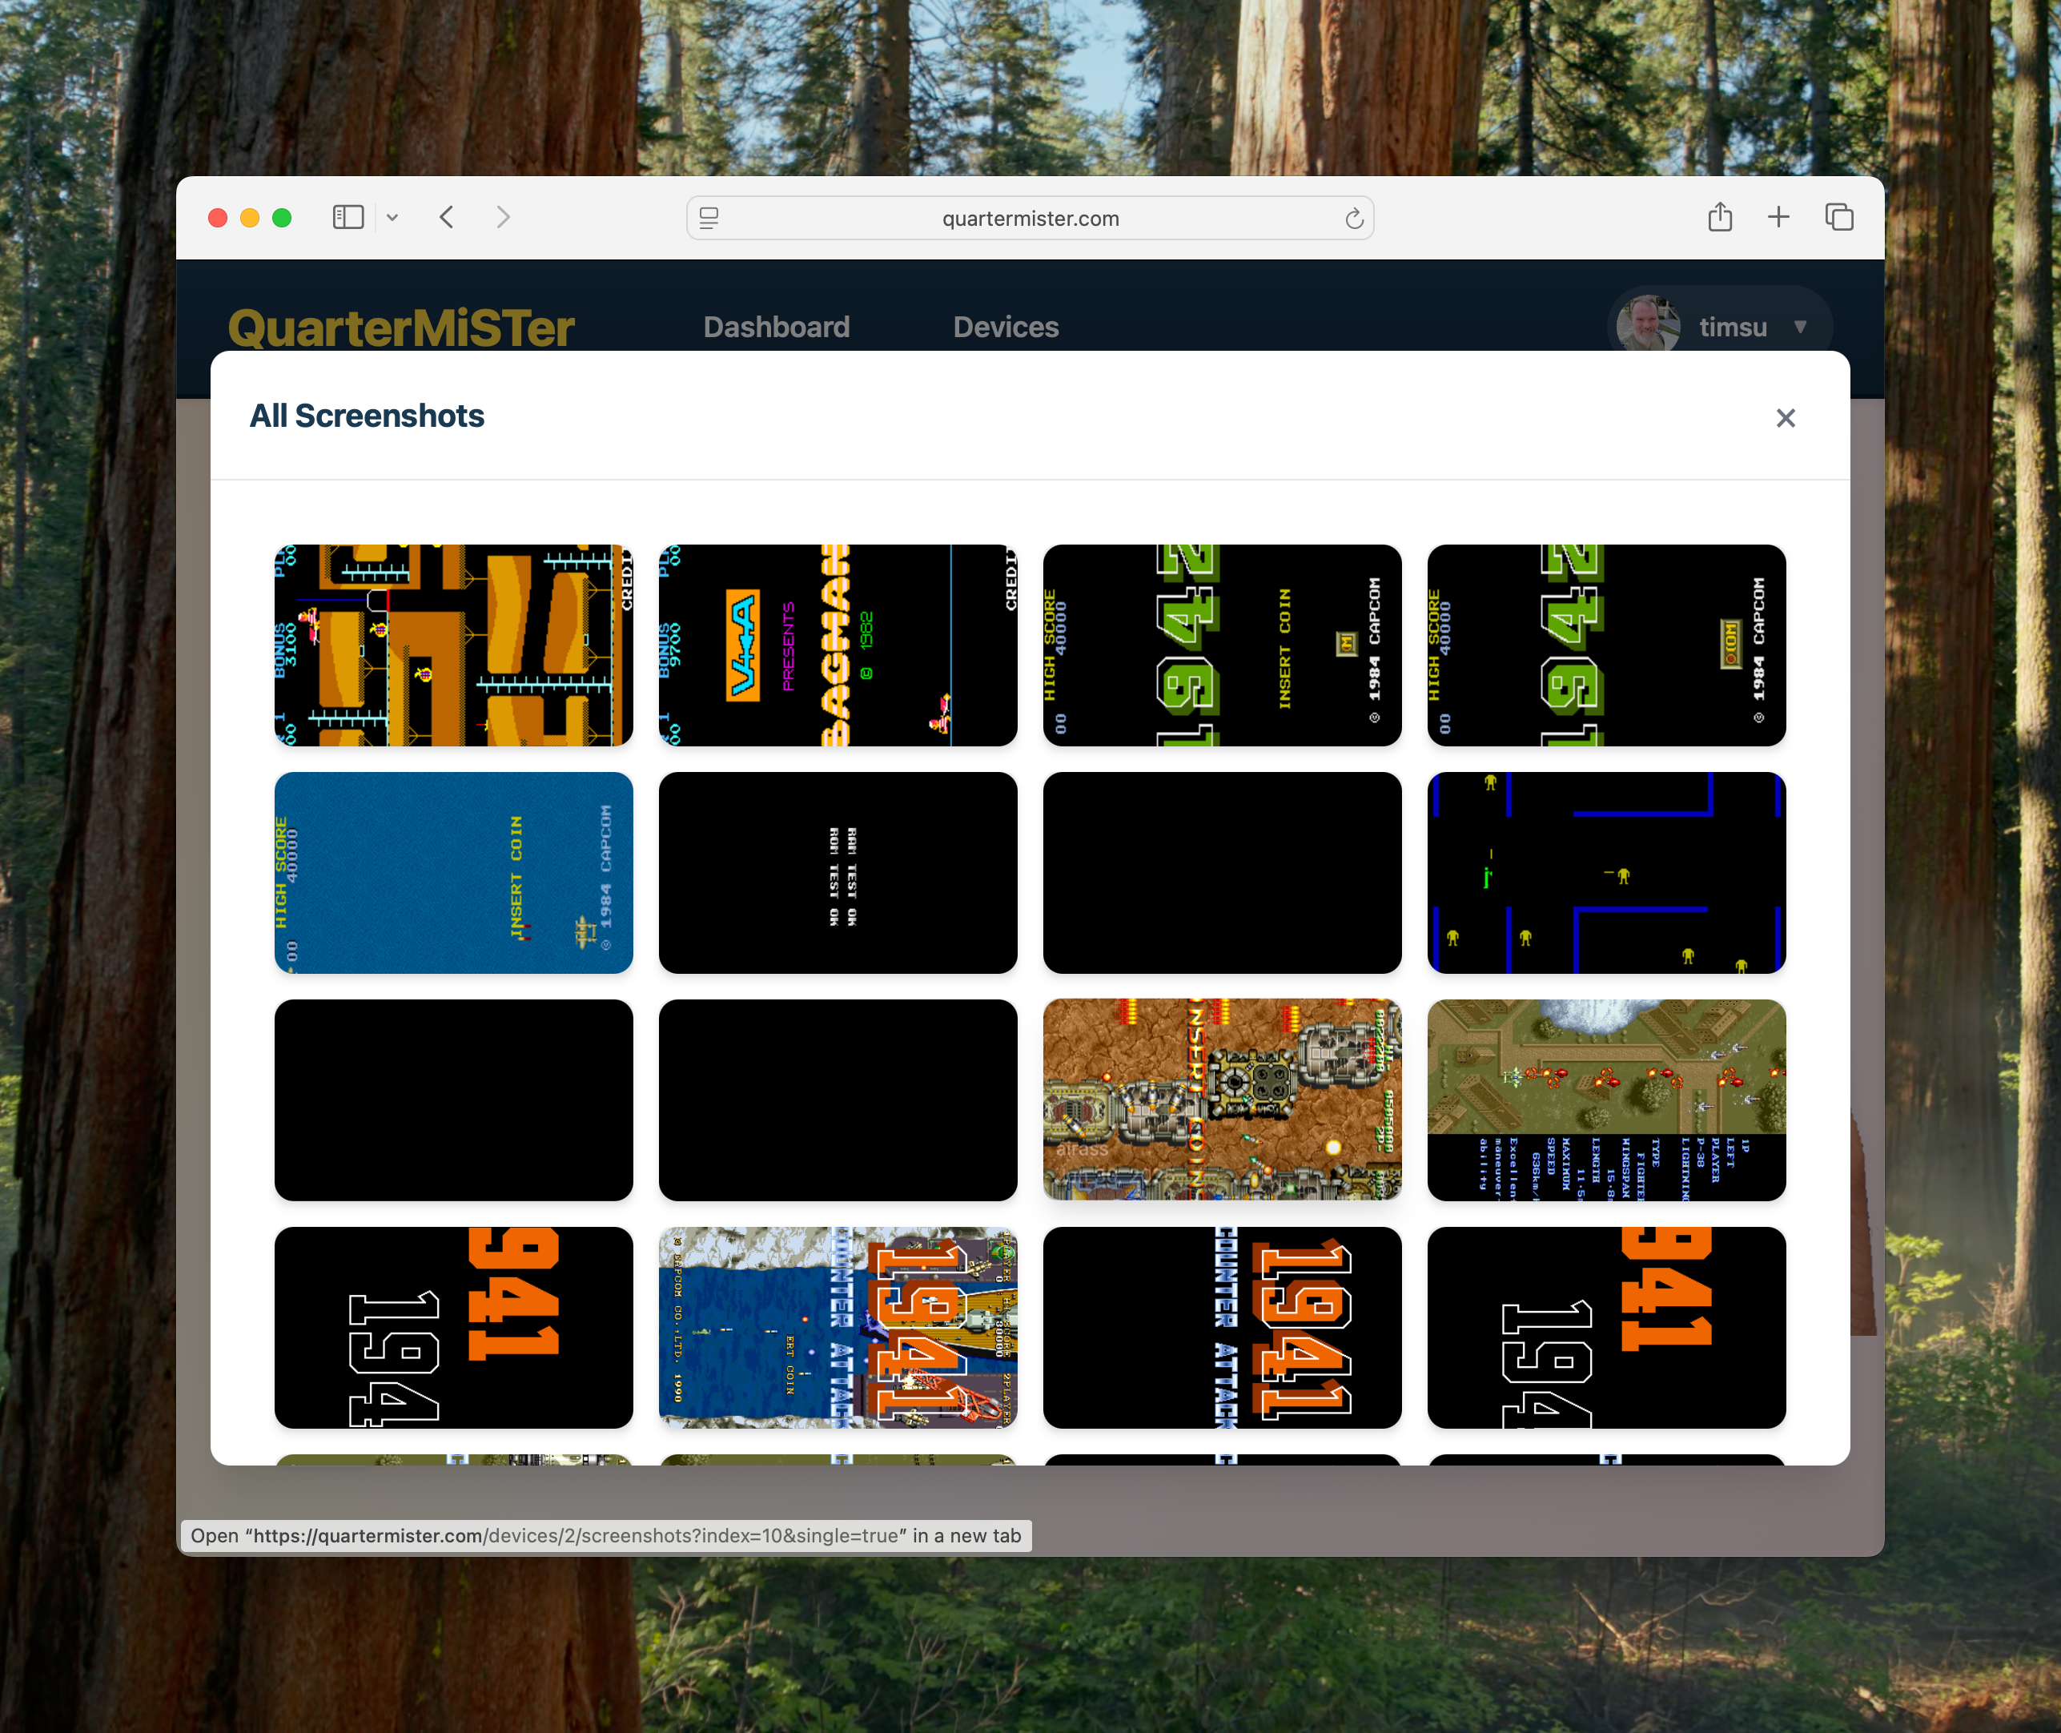Open the Devices nav item
Screen dimensions: 2061x1733
pos(1005,328)
